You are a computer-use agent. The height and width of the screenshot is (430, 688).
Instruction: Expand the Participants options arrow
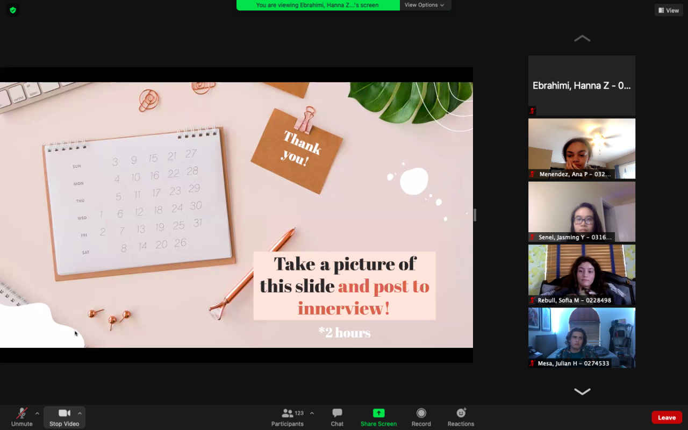tap(312, 413)
